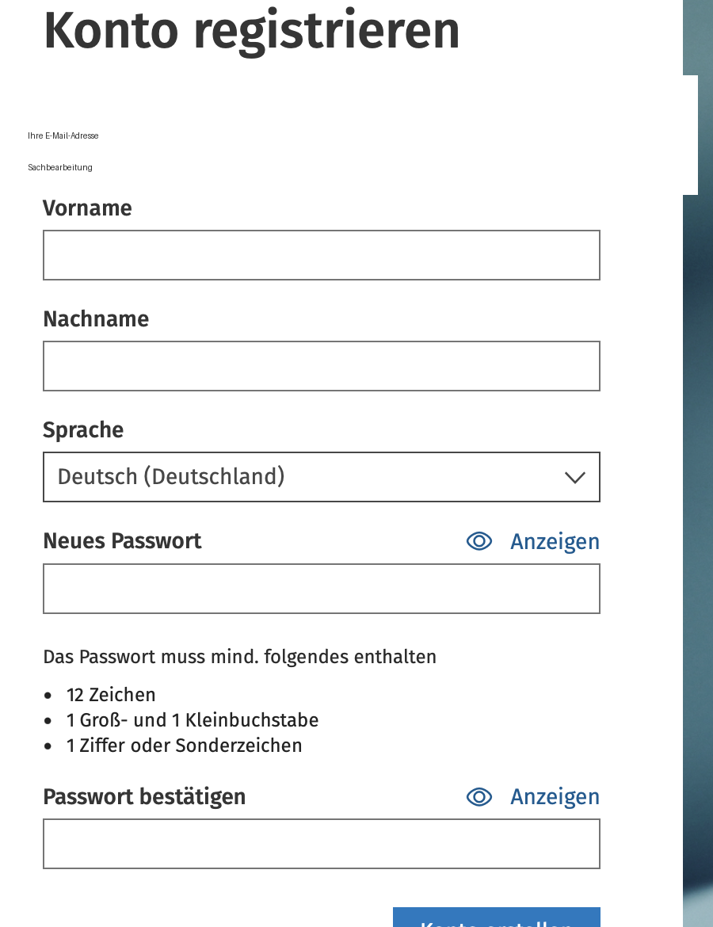713x927 pixels.
Task: Click the Konto registrieren heading
Action: (252, 31)
